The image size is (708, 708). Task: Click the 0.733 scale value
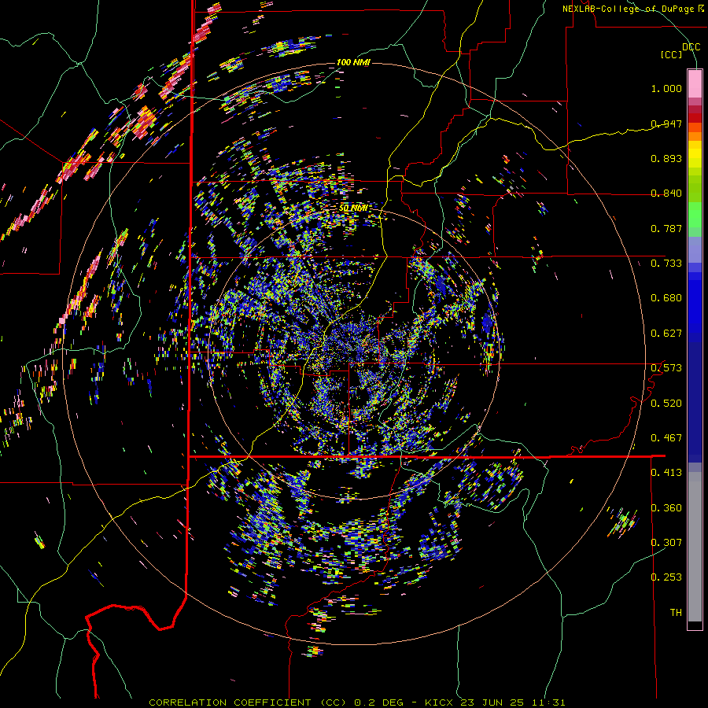point(666,264)
